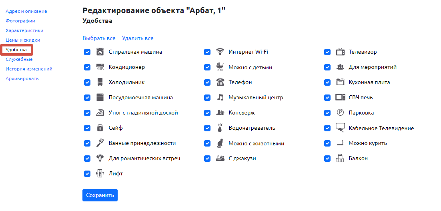
Task: Click the safe padlock icon
Action: 100,128
